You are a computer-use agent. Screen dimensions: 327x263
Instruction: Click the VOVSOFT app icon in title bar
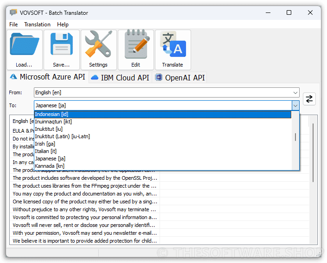(x=13, y=12)
